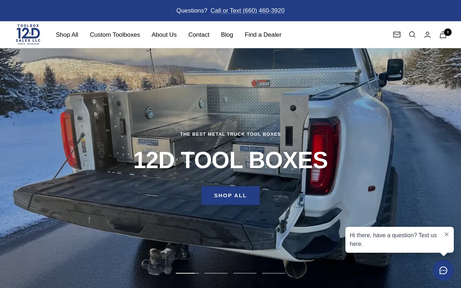
Task: Jump to the first slideshow slide
Action: (187, 273)
